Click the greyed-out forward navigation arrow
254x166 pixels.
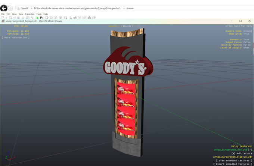[x=10, y=8]
